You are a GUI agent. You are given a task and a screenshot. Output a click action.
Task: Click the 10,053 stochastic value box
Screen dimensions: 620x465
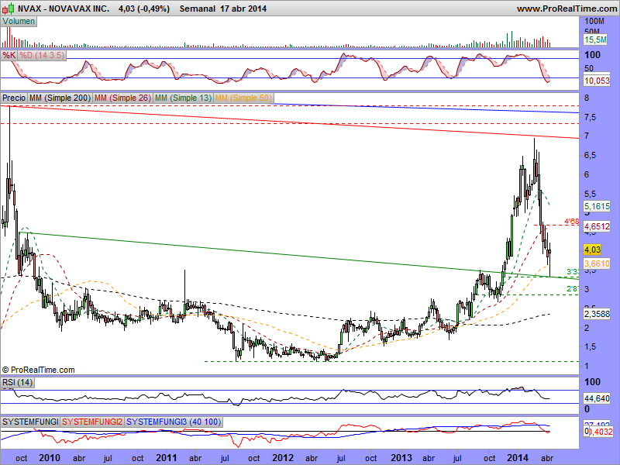(597, 81)
